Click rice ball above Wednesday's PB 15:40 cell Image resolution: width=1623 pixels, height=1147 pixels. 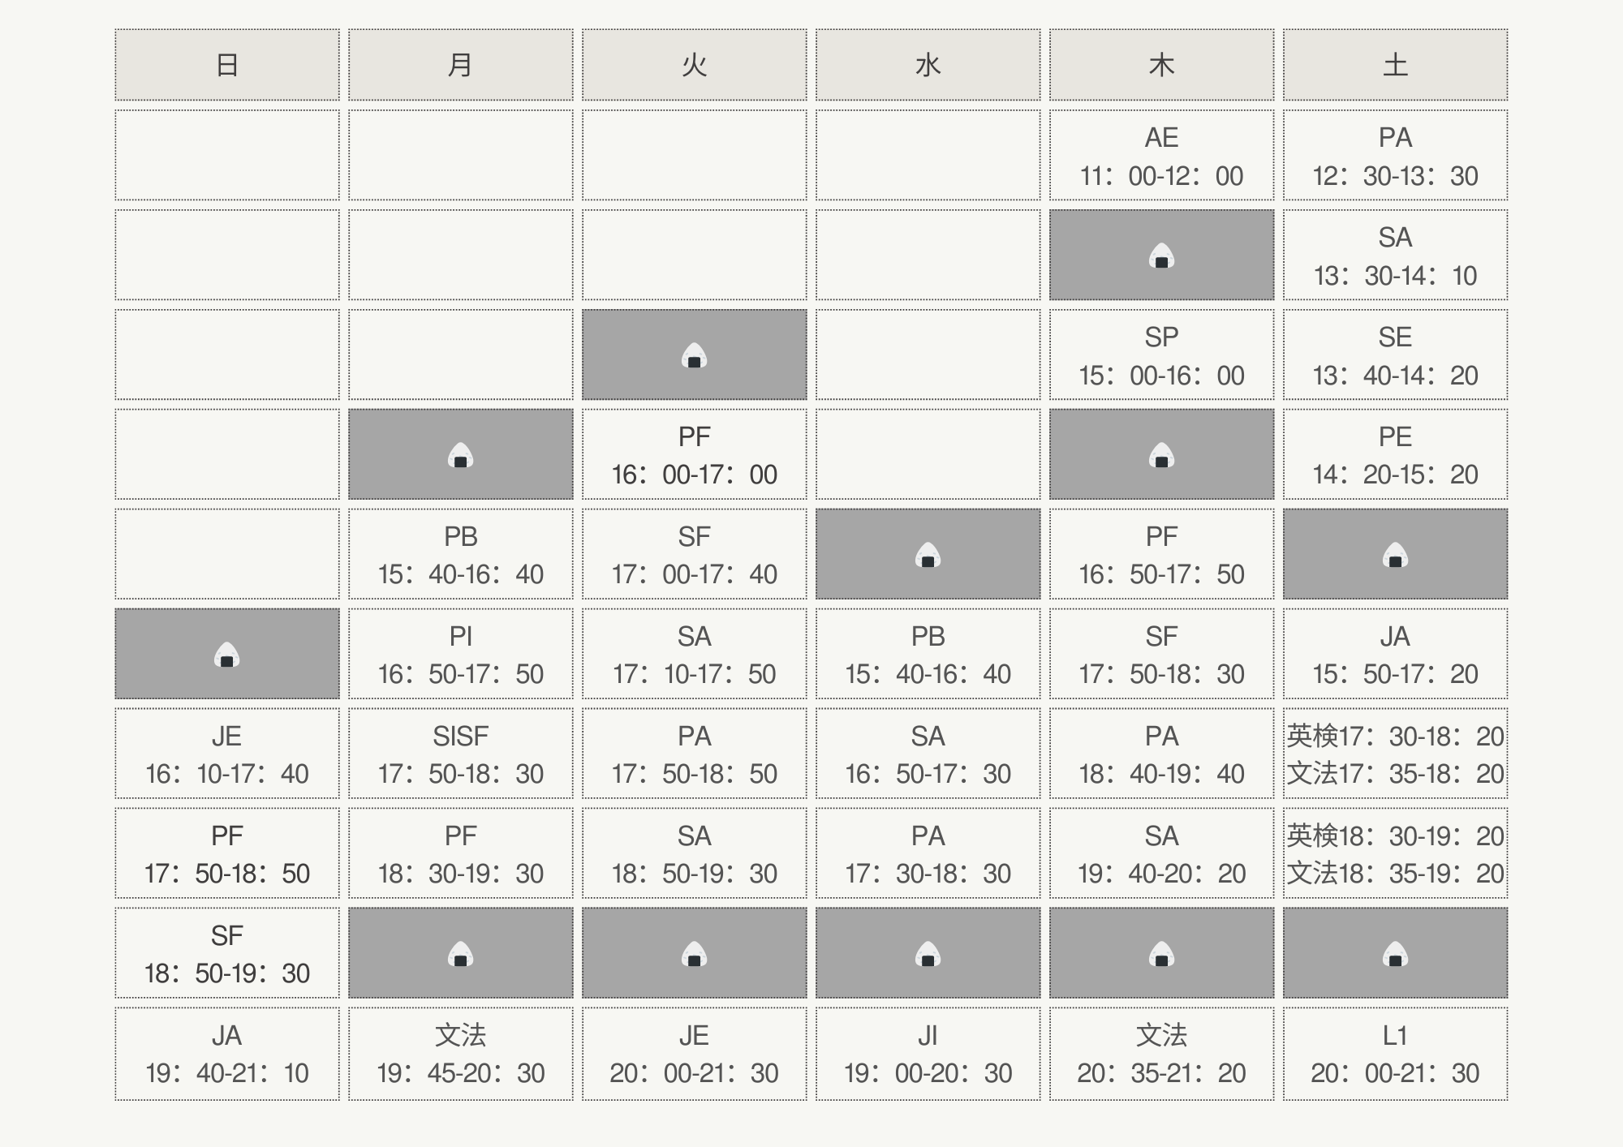pyautogui.click(x=928, y=555)
